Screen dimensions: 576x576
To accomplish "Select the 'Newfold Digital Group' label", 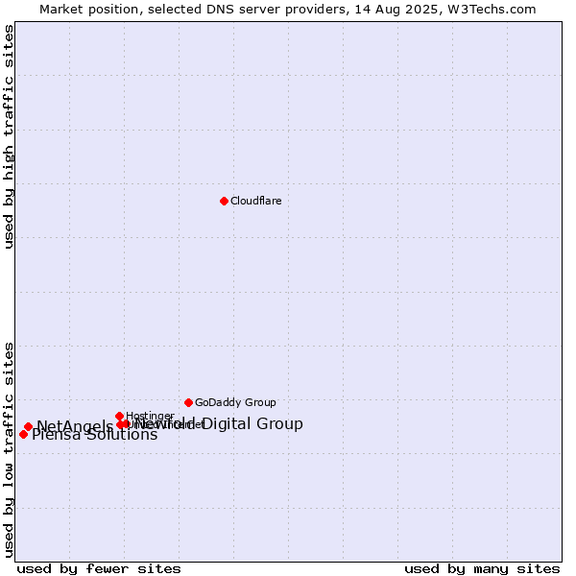I will pyautogui.click(x=219, y=423).
